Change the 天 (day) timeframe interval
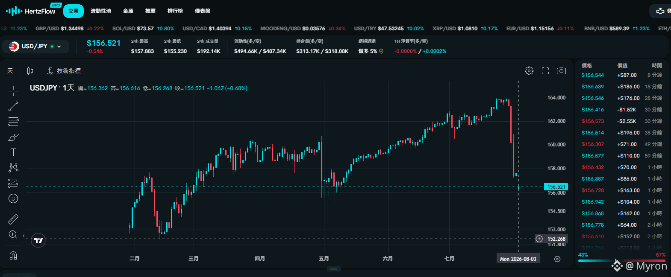This screenshot has width=671, height=277. [10, 71]
